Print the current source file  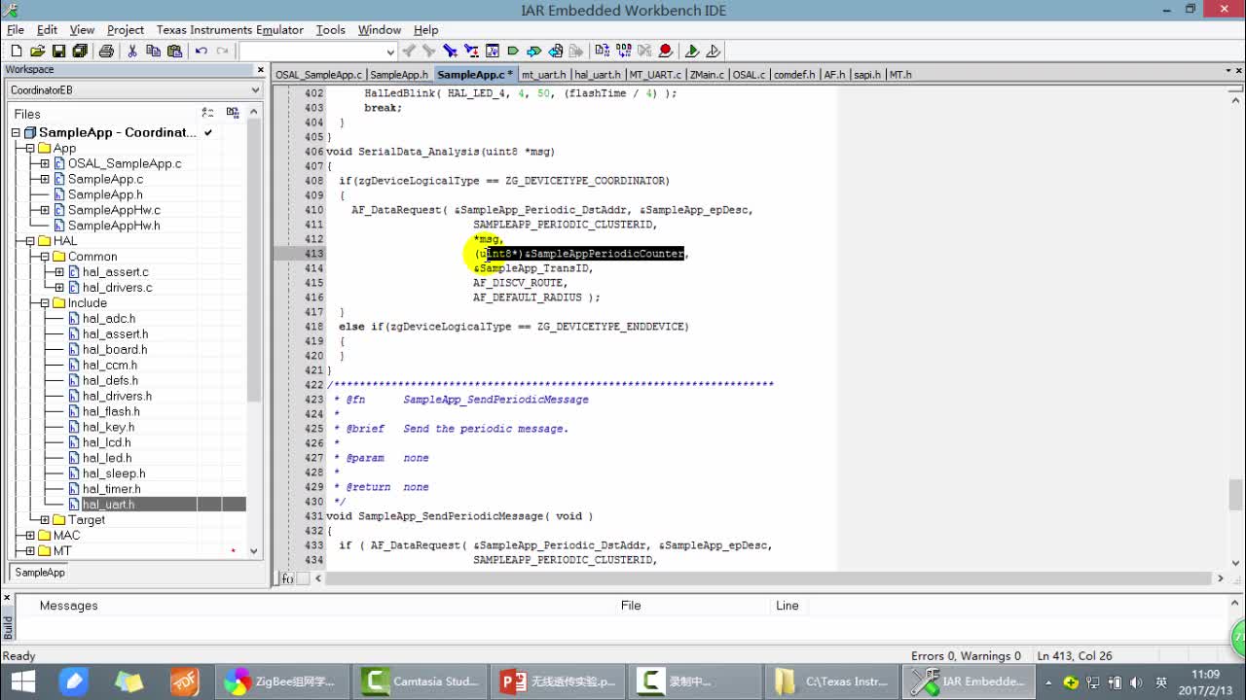[106, 51]
